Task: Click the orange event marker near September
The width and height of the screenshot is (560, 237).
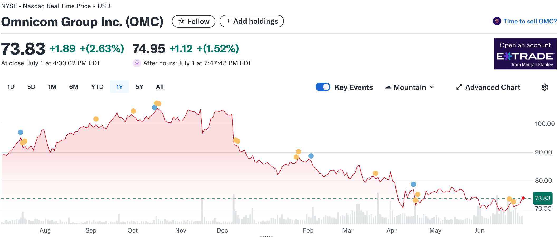Action: (x=96, y=119)
